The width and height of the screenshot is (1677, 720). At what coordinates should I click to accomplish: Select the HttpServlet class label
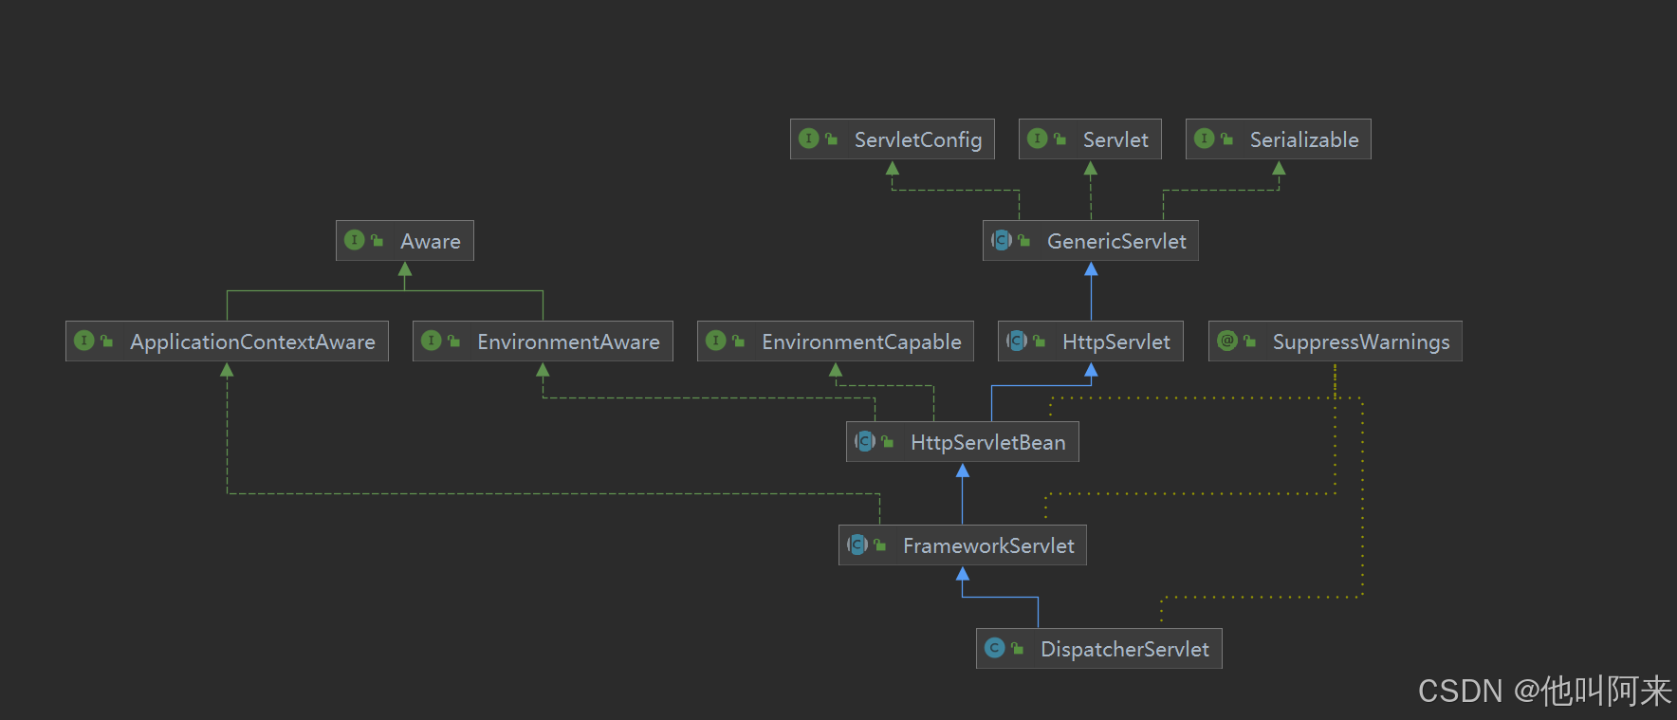1116,342
